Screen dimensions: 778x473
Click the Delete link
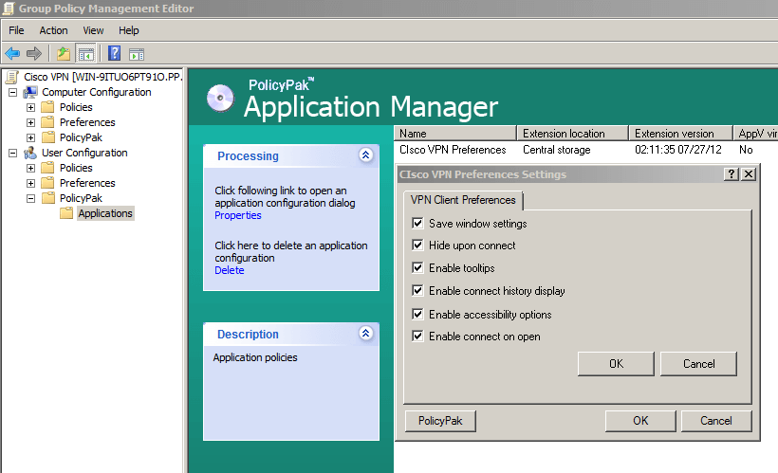pyautogui.click(x=230, y=270)
